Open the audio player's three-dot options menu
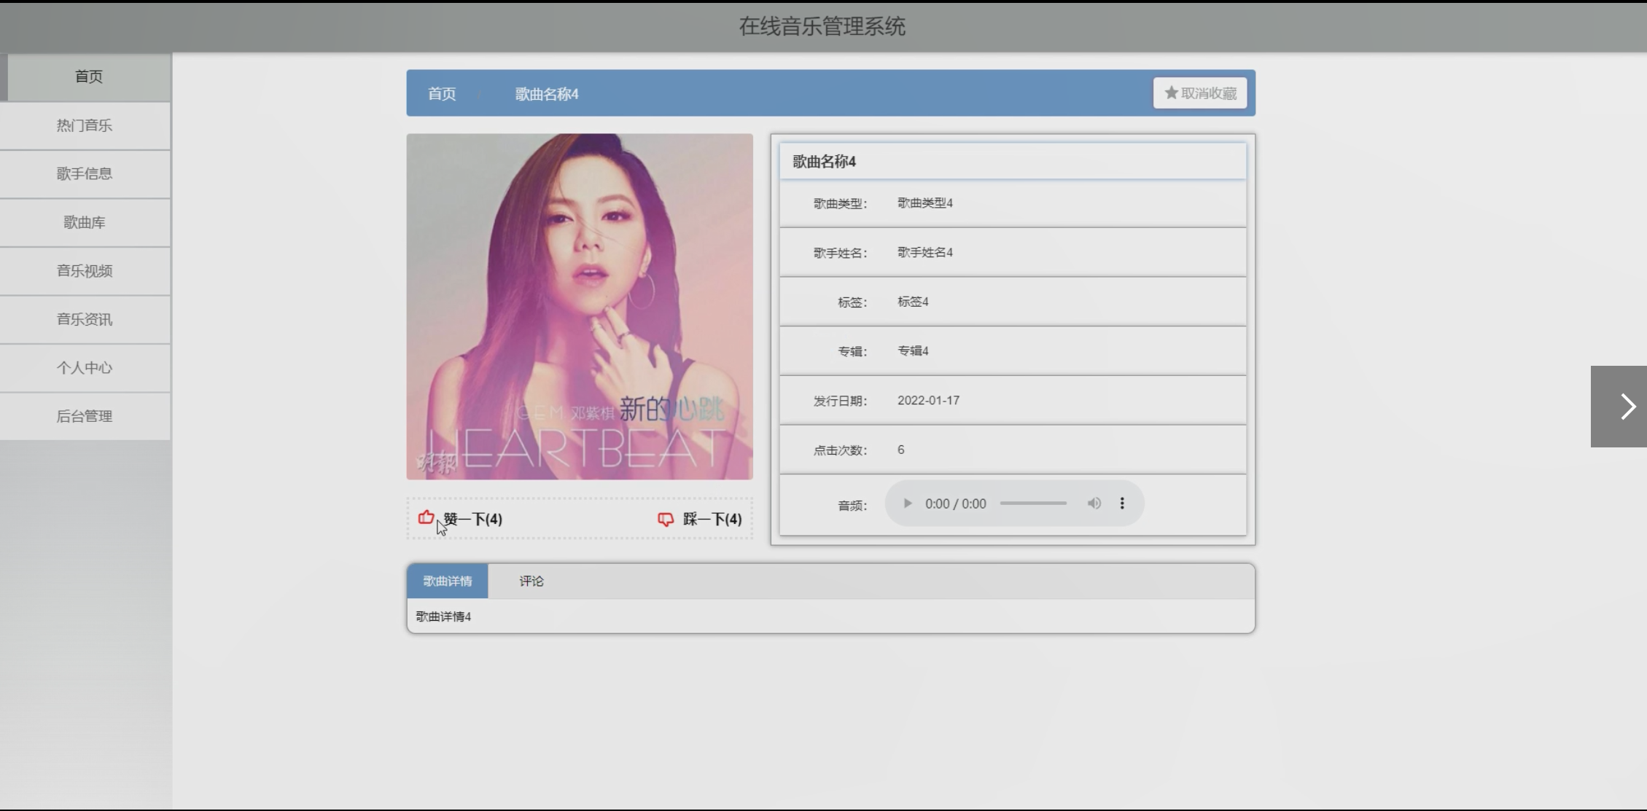1647x811 pixels. (1122, 504)
